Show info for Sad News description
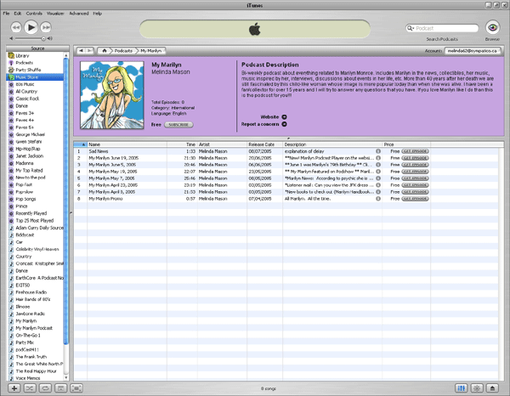Screen dimensions: 510x396 (378, 151)
